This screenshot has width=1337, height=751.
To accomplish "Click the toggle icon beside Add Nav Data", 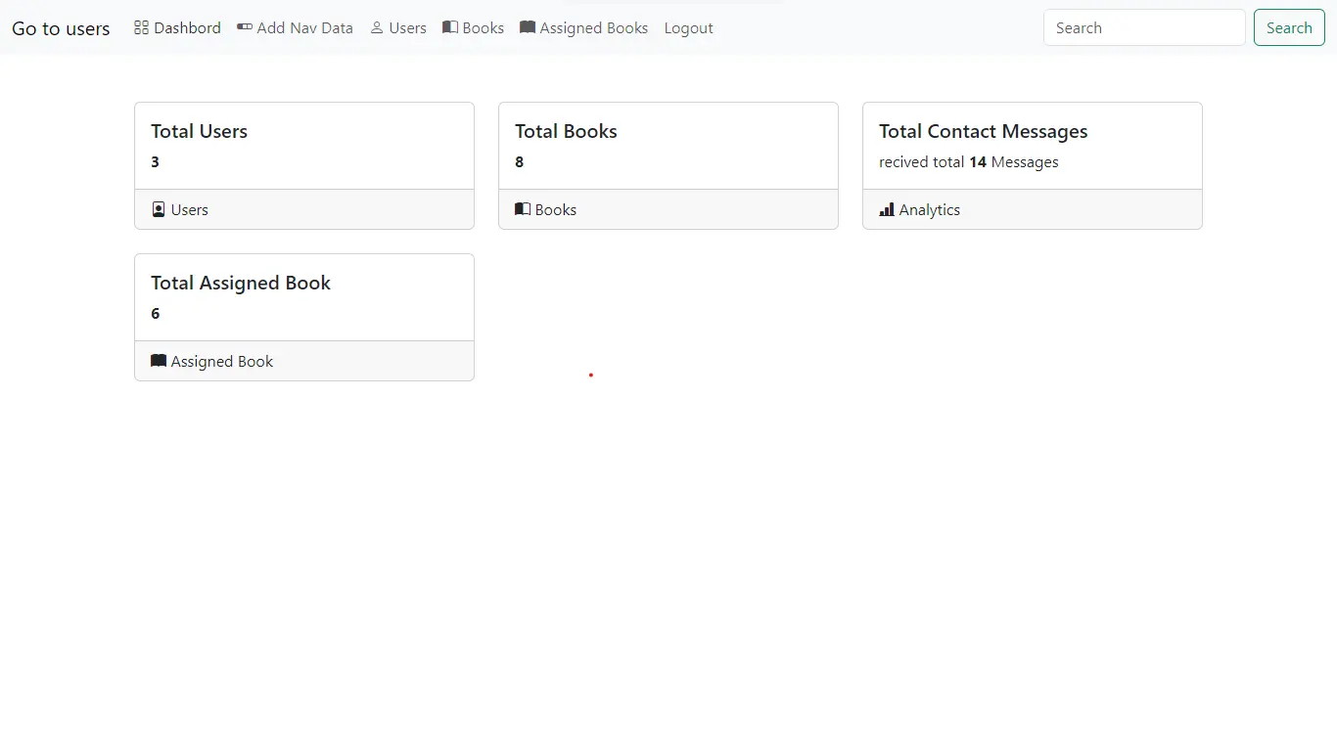I will (x=245, y=27).
